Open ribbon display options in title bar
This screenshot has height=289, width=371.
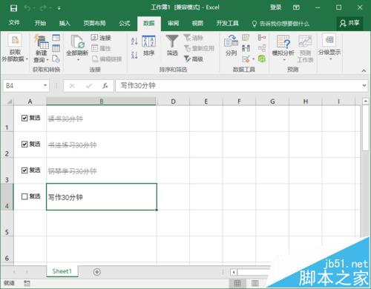pyautogui.click(x=296, y=7)
